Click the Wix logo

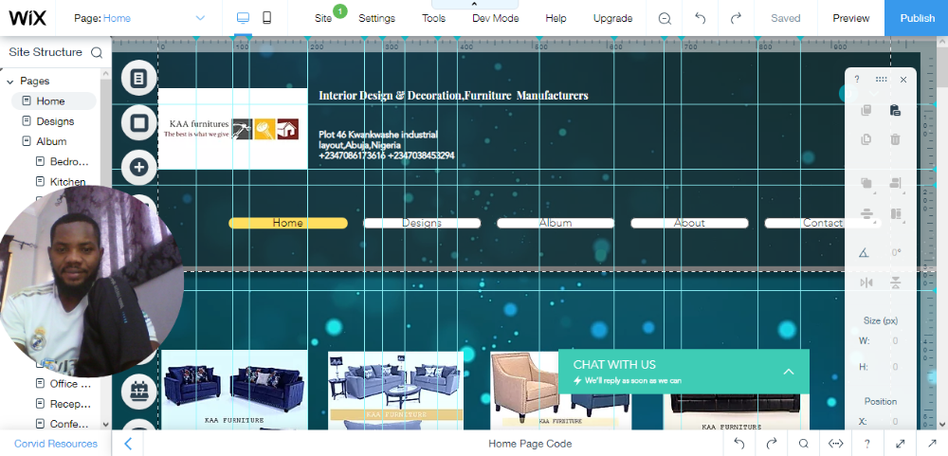coord(27,18)
